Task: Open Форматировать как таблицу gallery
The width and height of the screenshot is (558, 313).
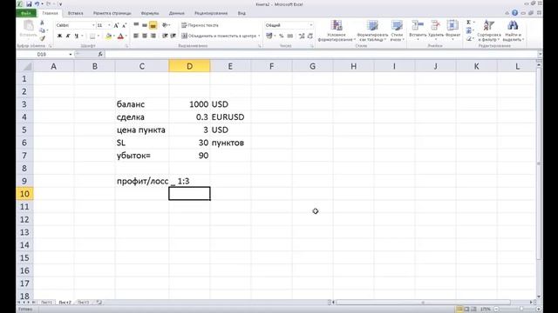Action: click(372, 31)
